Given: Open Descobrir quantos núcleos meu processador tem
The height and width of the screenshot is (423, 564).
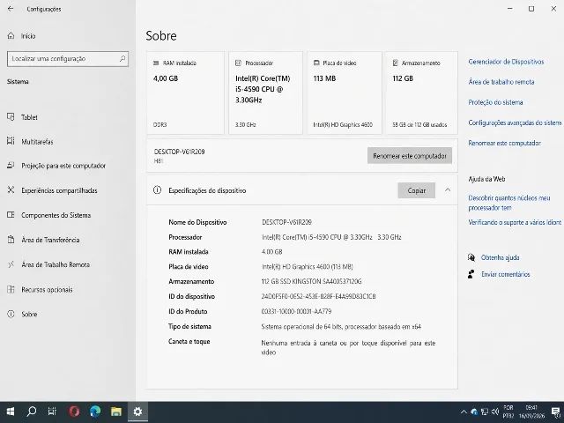Looking at the screenshot, I should click(509, 203).
